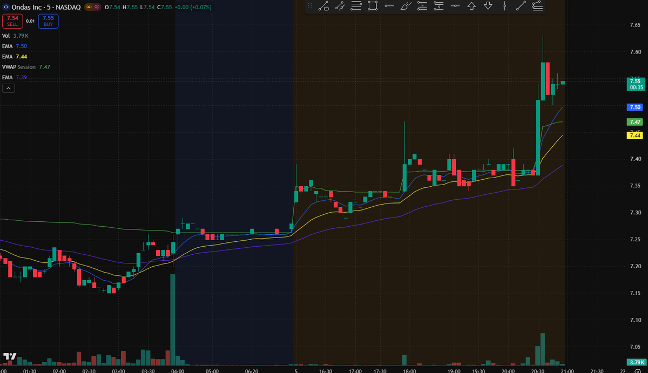Click the yellow 7.44 EMA price label

634,135
